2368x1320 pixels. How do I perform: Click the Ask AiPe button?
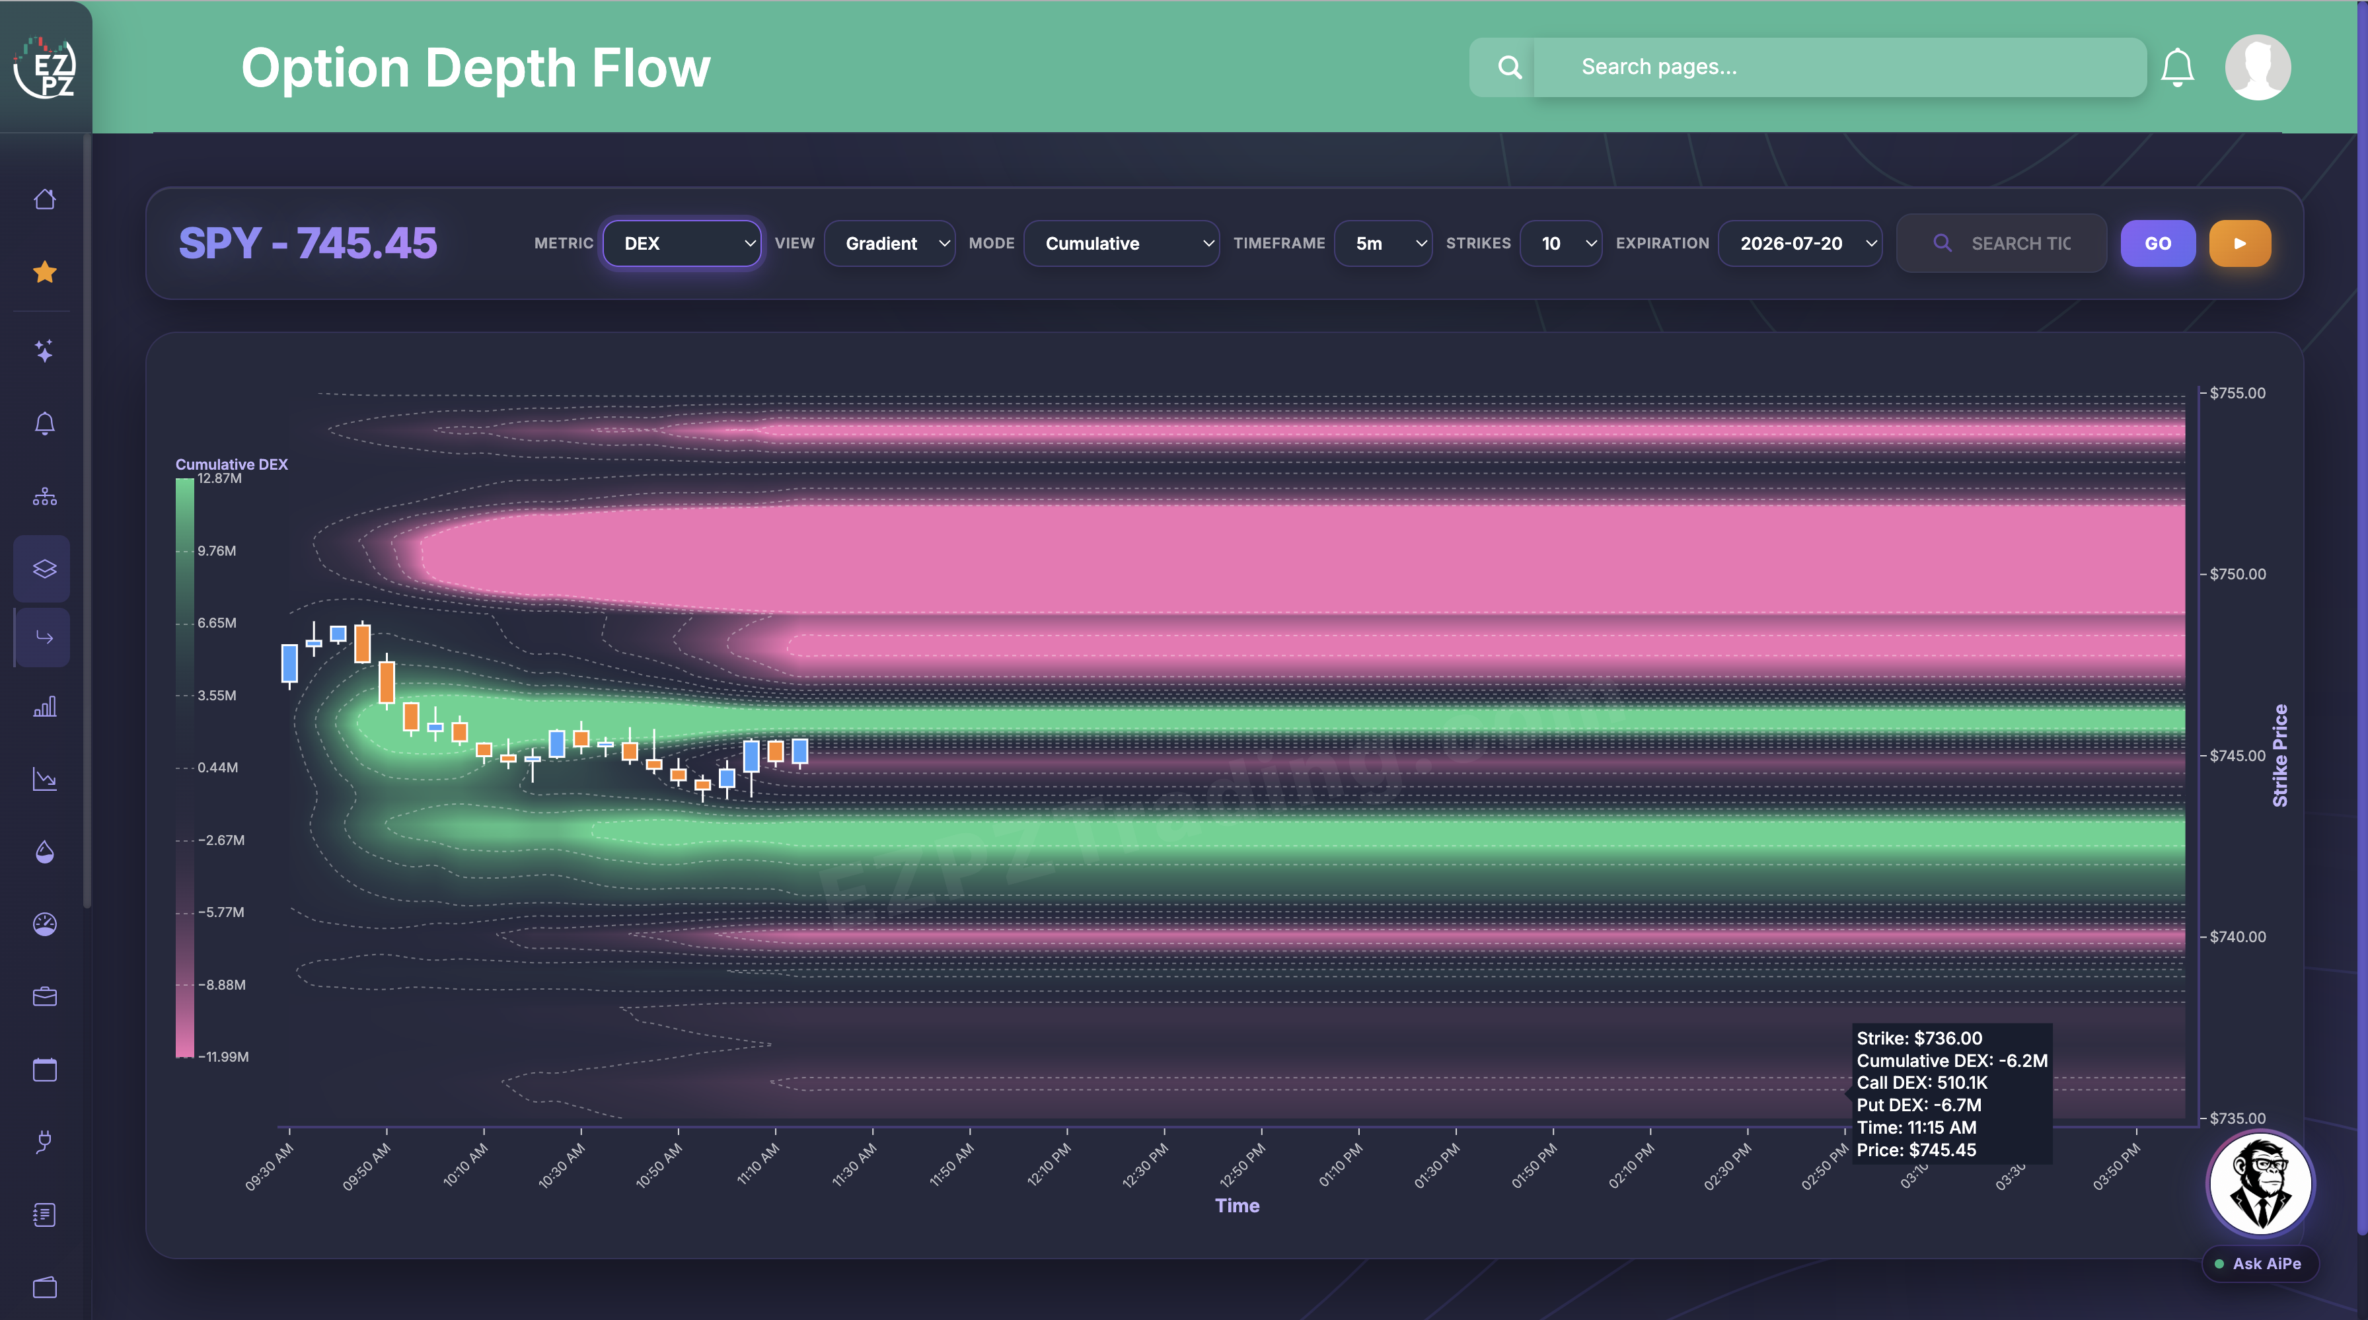[x=2260, y=1263]
